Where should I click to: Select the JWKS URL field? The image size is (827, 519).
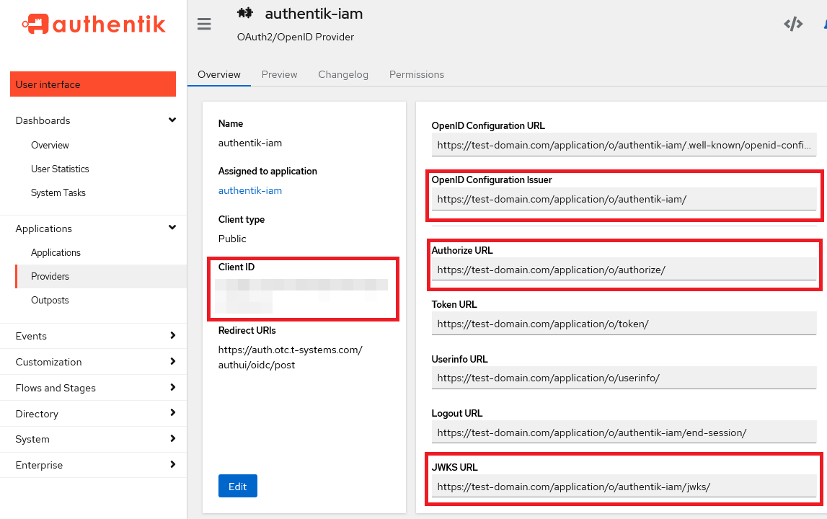click(624, 487)
